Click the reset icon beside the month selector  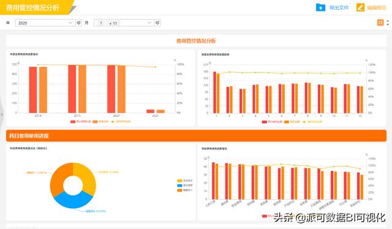[x=157, y=23]
